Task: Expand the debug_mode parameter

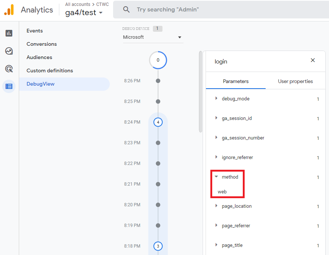Action: coord(216,99)
